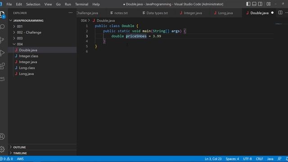Open the Help menu

point(96,4)
